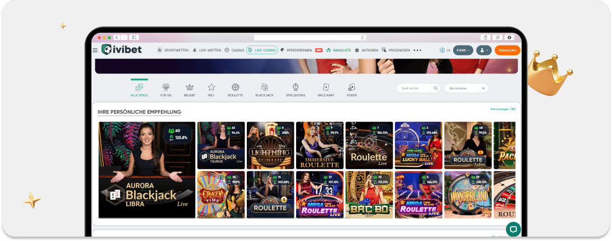Open the large Aurora Blackjack Libra game
This screenshot has width=612, height=241.
[x=147, y=170]
